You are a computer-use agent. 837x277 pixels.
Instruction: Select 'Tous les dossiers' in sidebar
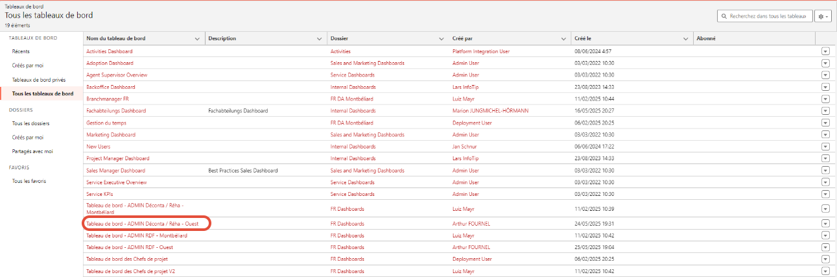pos(31,123)
